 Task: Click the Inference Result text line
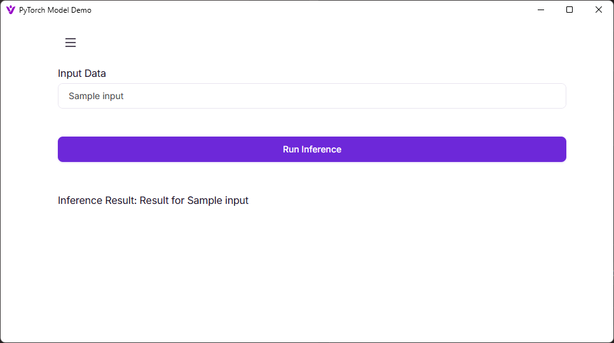click(153, 201)
